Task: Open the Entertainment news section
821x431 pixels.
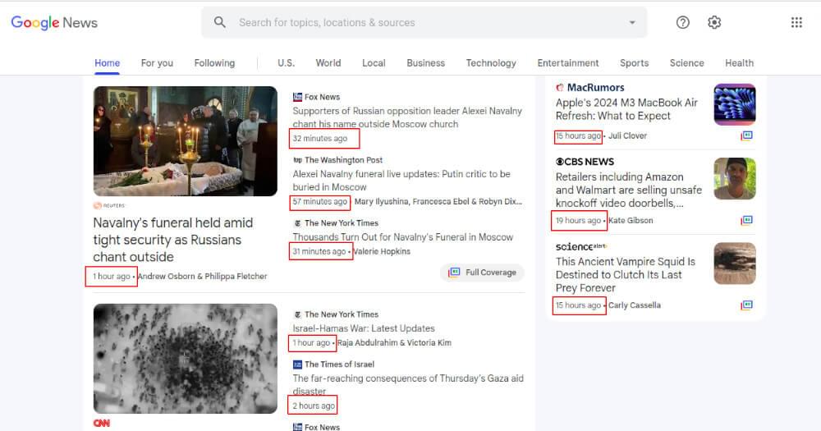Action: (568, 63)
